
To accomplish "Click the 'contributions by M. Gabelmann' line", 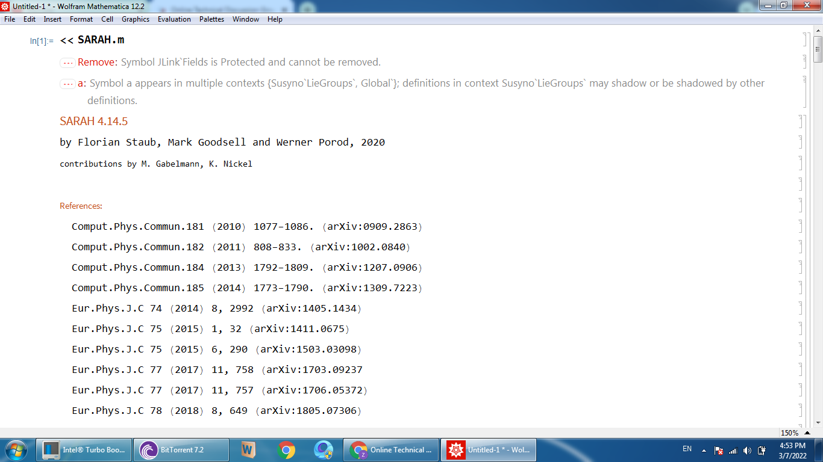I will (156, 164).
